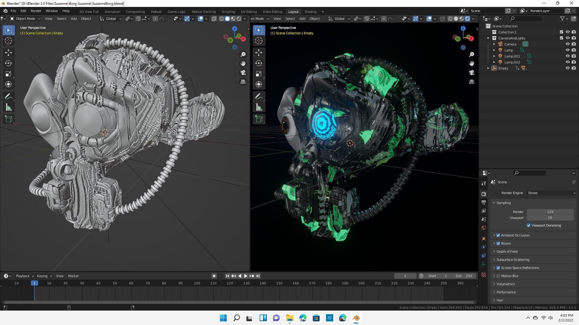Open the Playback dropdown in timeline
Viewport: 579px width, 325px height.
click(x=24, y=276)
